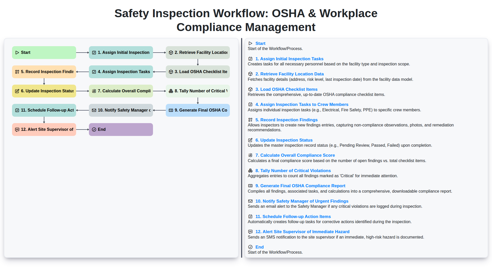Open the 5. Record Inspection Findings link
This screenshot has width=492, height=277.
tap(286, 120)
